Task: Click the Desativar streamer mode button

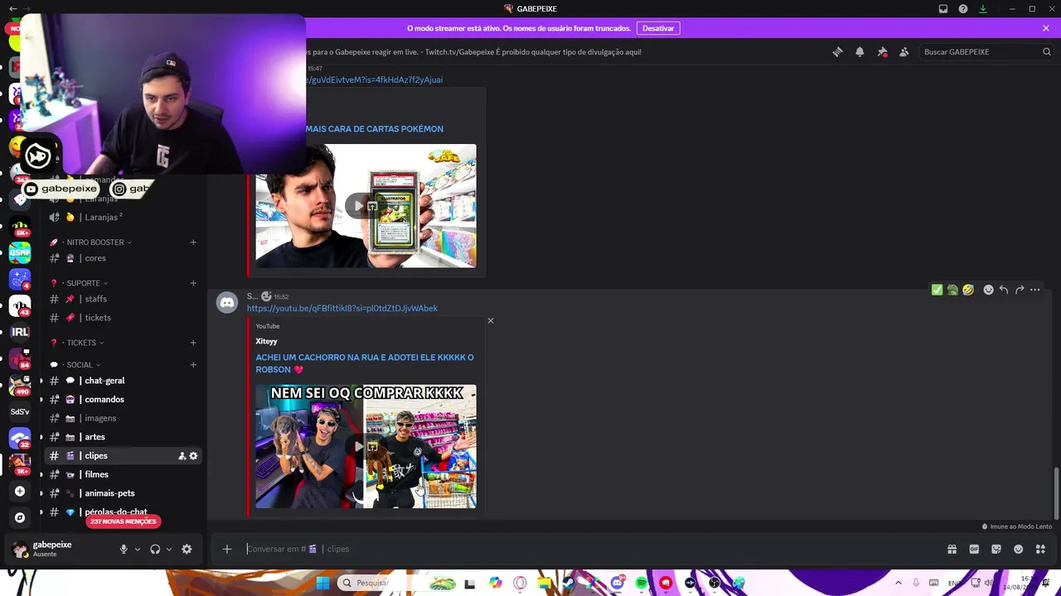Action: [658, 28]
